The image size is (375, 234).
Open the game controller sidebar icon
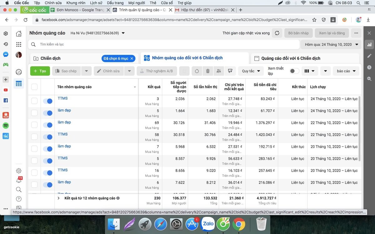(x=6, y=65)
